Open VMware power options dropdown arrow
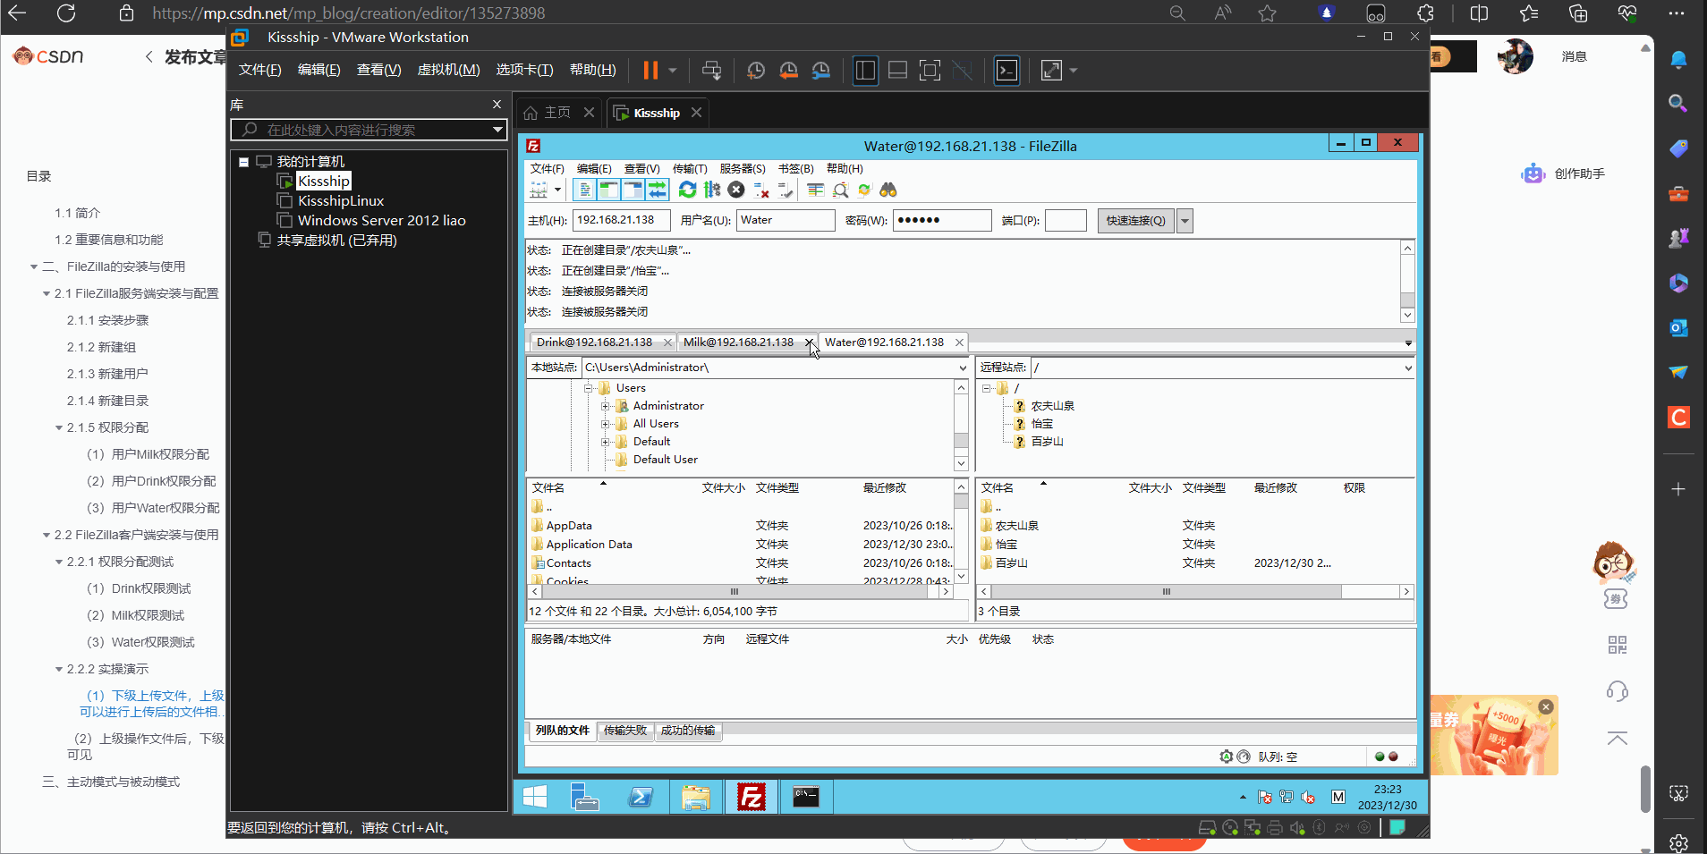Image resolution: width=1707 pixels, height=854 pixels. (x=672, y=71)
